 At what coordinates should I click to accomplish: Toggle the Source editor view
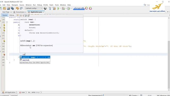tap(5, 15)
